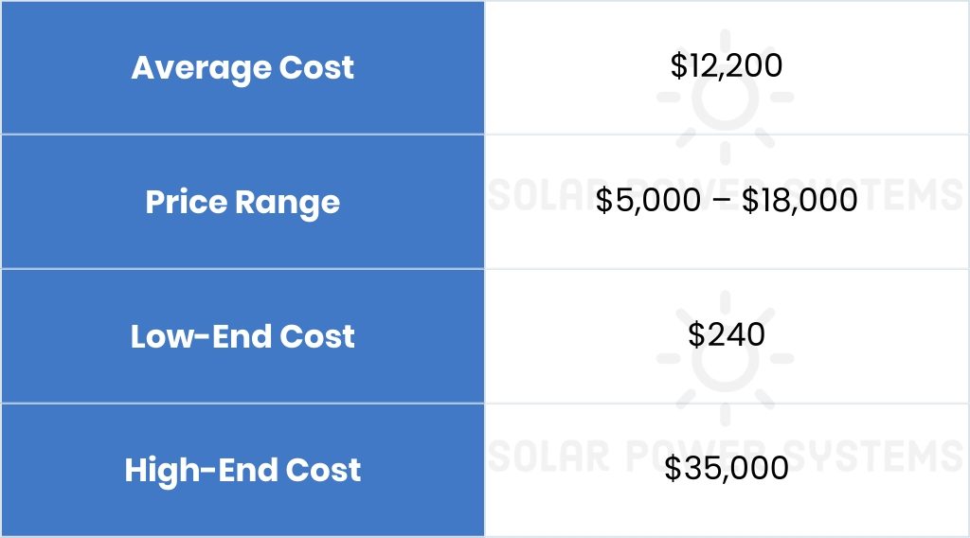The width and height of the screenshot is (970, 538).
Task: Select the $240 low-end cost value
Action: pyautogui.click(x=726, y=335)
